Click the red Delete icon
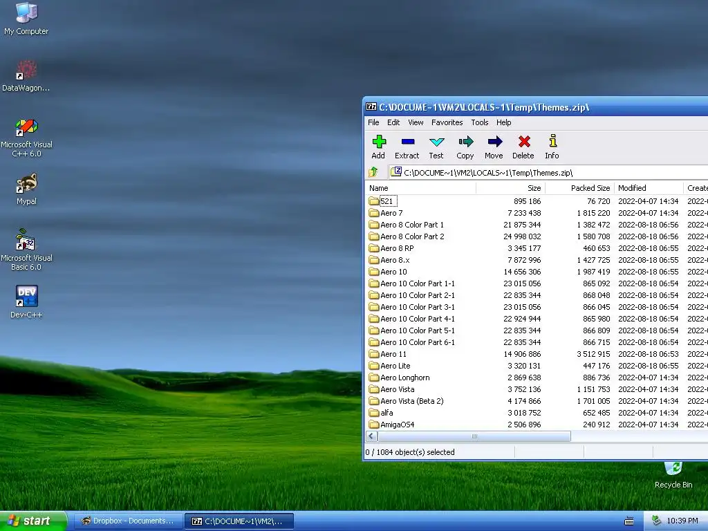The width and height of the screenshot is (708, 531). 524,142
